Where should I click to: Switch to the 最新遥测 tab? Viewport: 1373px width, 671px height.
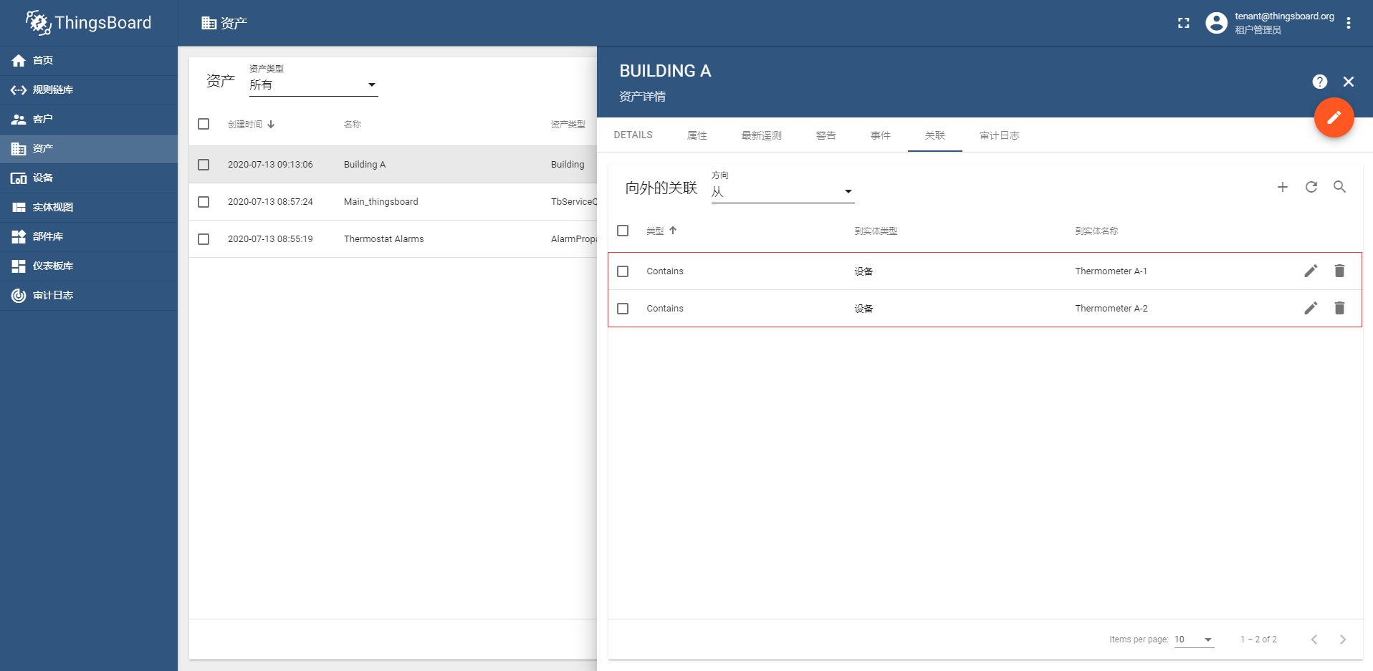(760, 135)
